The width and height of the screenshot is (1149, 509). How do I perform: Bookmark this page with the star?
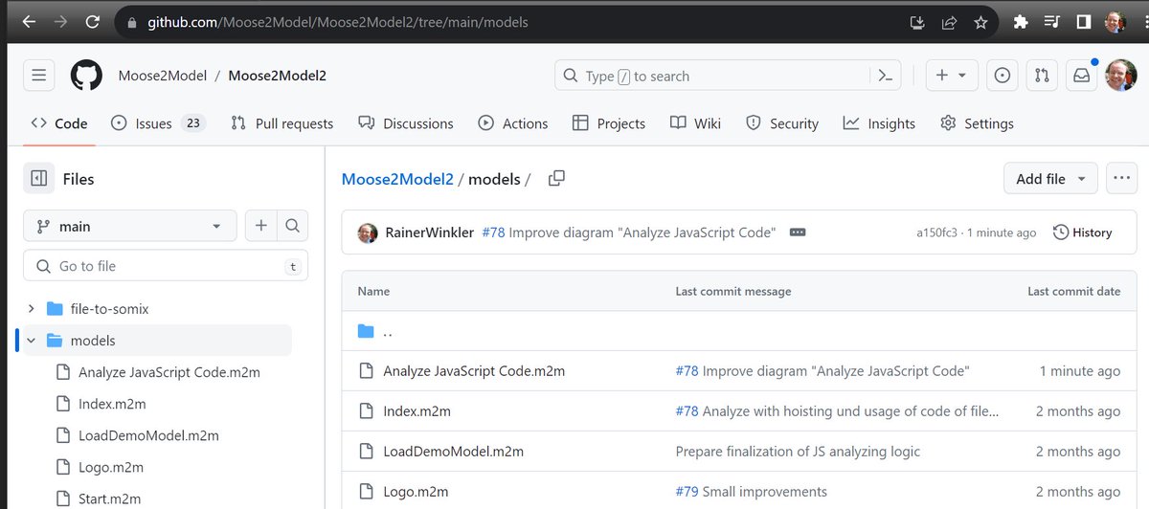980,22
